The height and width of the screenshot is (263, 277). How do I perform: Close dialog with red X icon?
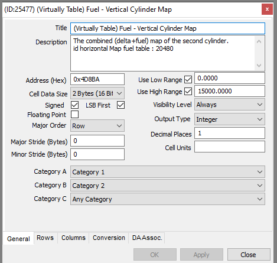(267, 9)
